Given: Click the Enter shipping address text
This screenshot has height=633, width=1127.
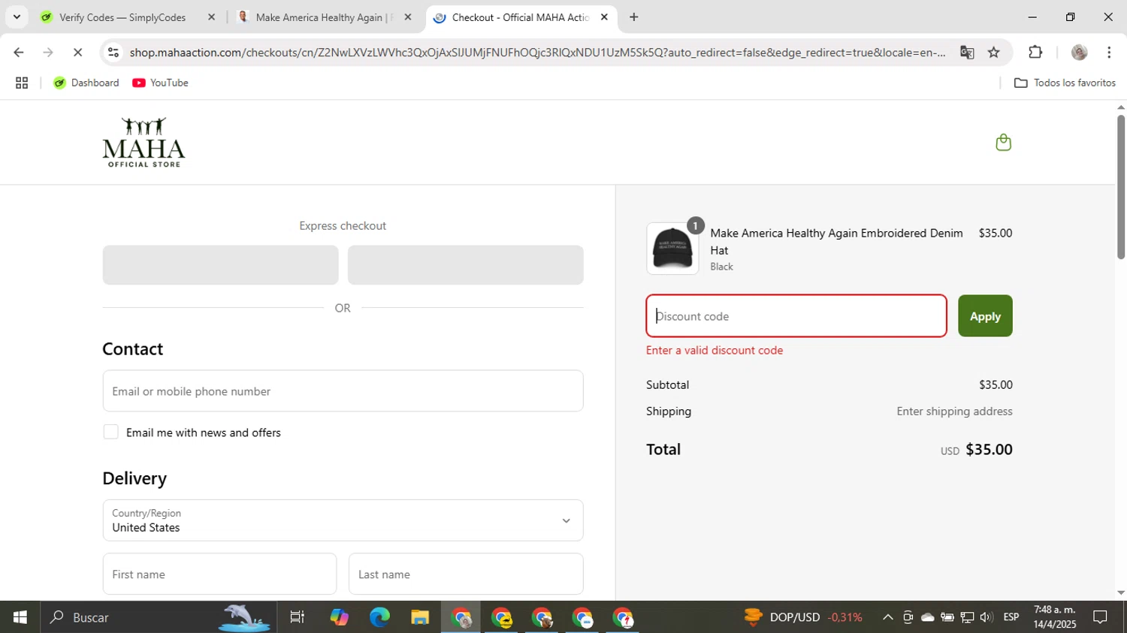Looking at the screenshot, I should point(954,411).
